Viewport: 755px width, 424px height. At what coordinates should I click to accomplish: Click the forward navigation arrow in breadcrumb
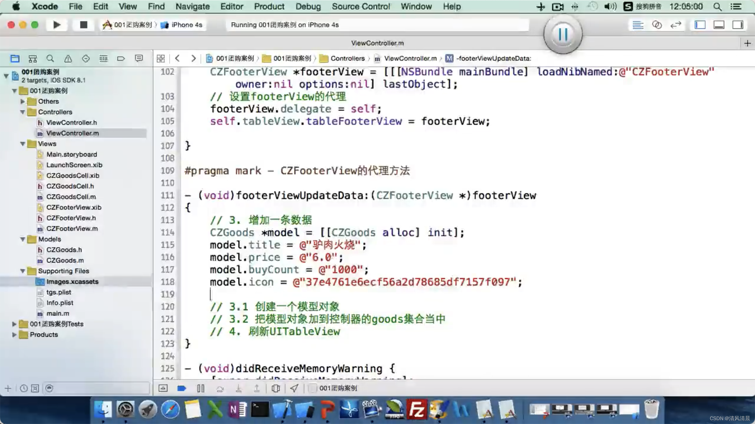click(x=193, y=58)
